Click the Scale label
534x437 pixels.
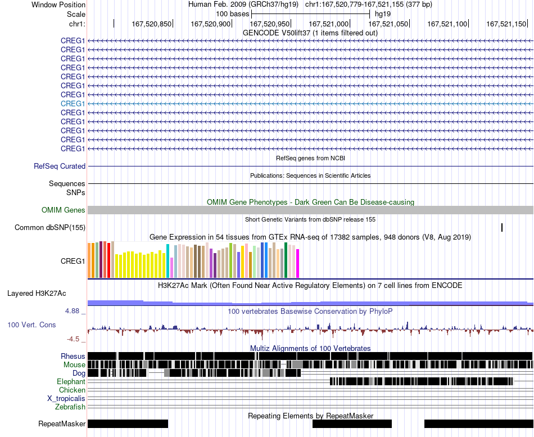coord(76,14)
